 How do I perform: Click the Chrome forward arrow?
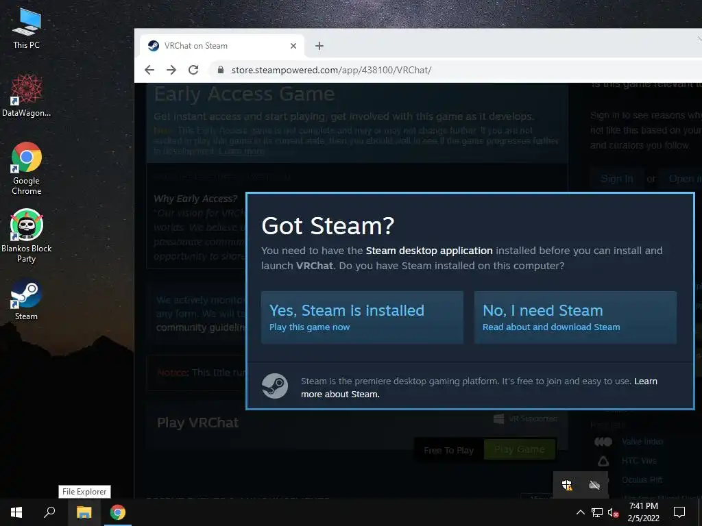click(x=171, y=70)
